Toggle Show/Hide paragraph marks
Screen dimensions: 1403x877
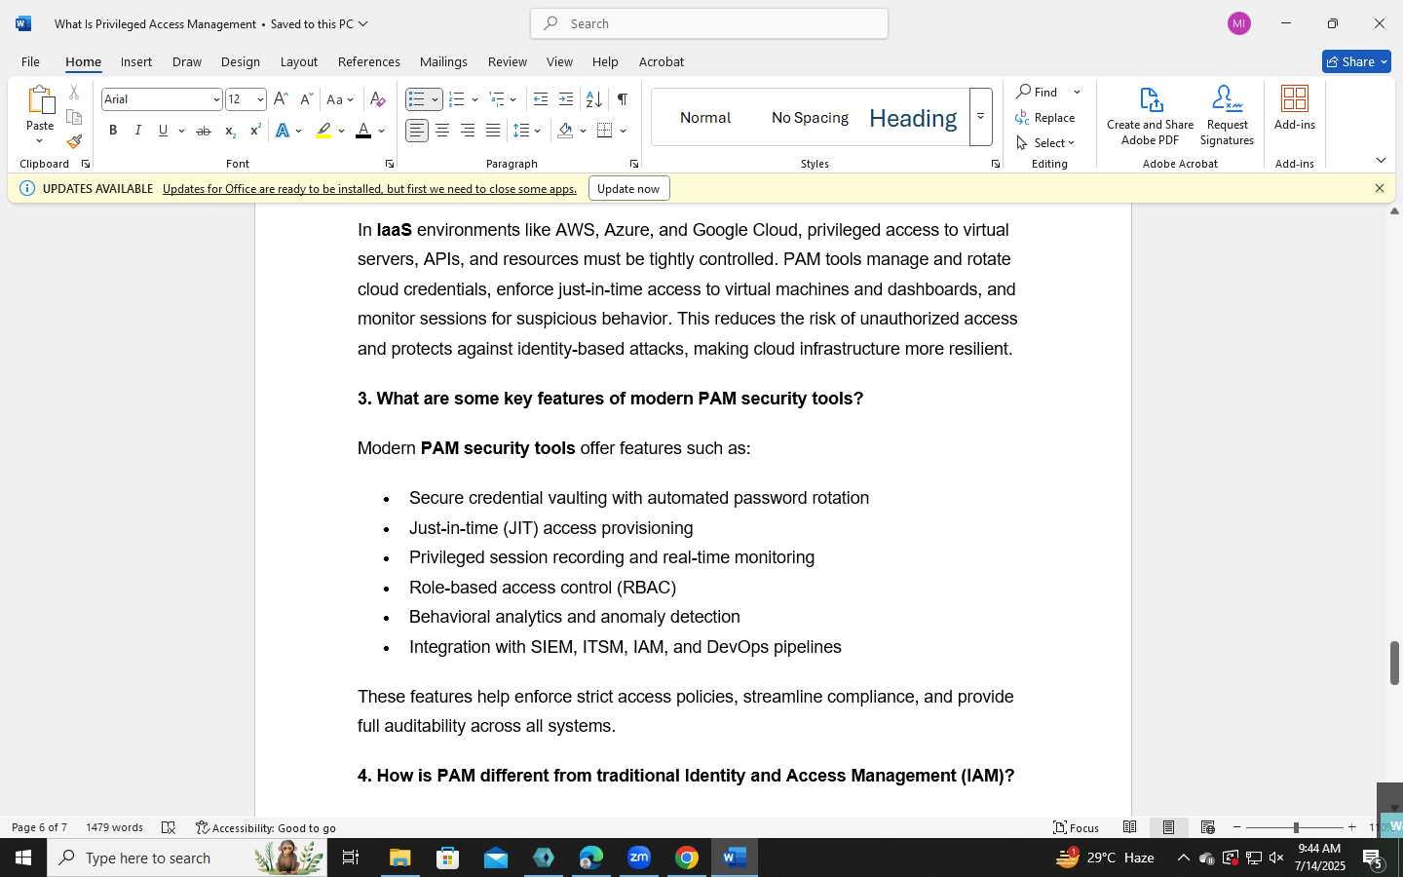coord(622,99)
